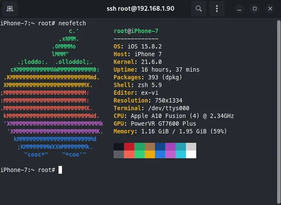Click the Memory: 1.16 GiB line

[170, 131]
